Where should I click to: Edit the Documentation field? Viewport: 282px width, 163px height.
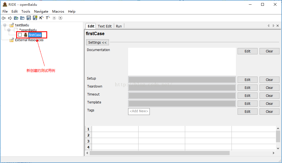tap(247, 51)
